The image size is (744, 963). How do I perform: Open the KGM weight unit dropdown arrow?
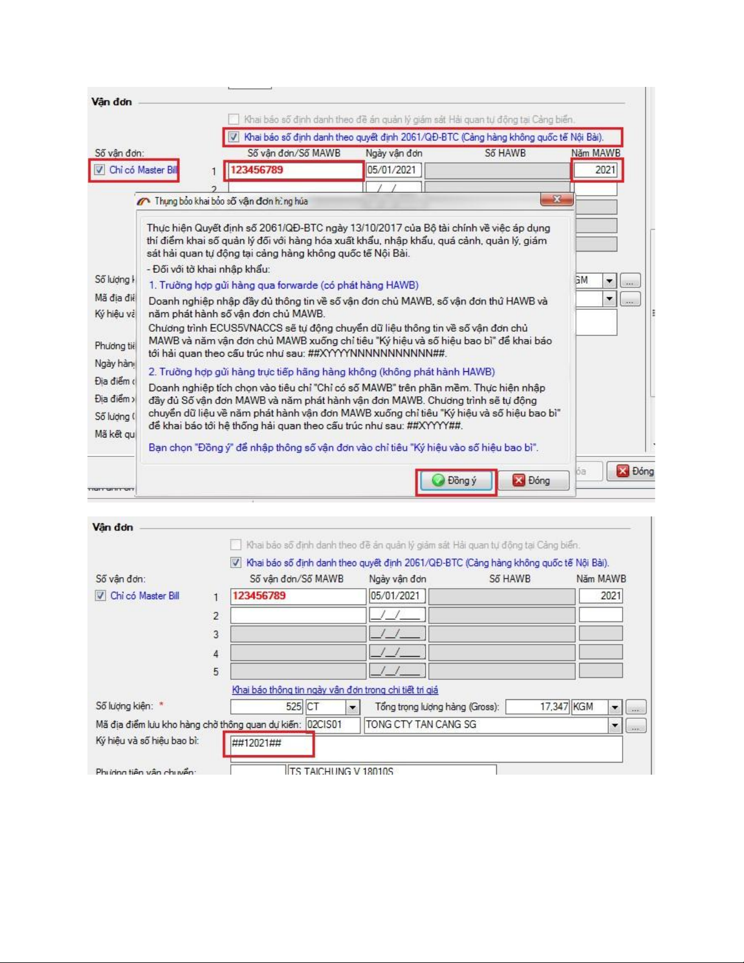pos(615,707)
